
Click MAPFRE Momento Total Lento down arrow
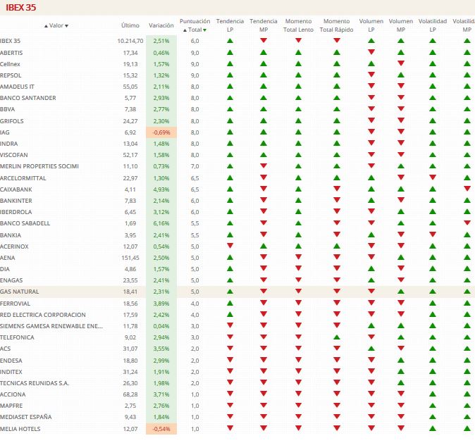click(x=298, y=405)
